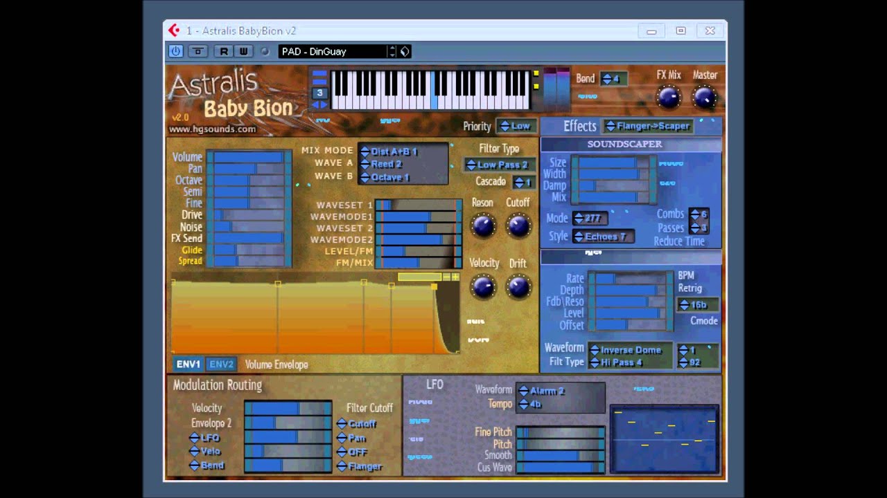Open modulation destination showing Cutoff

point(357,424)
